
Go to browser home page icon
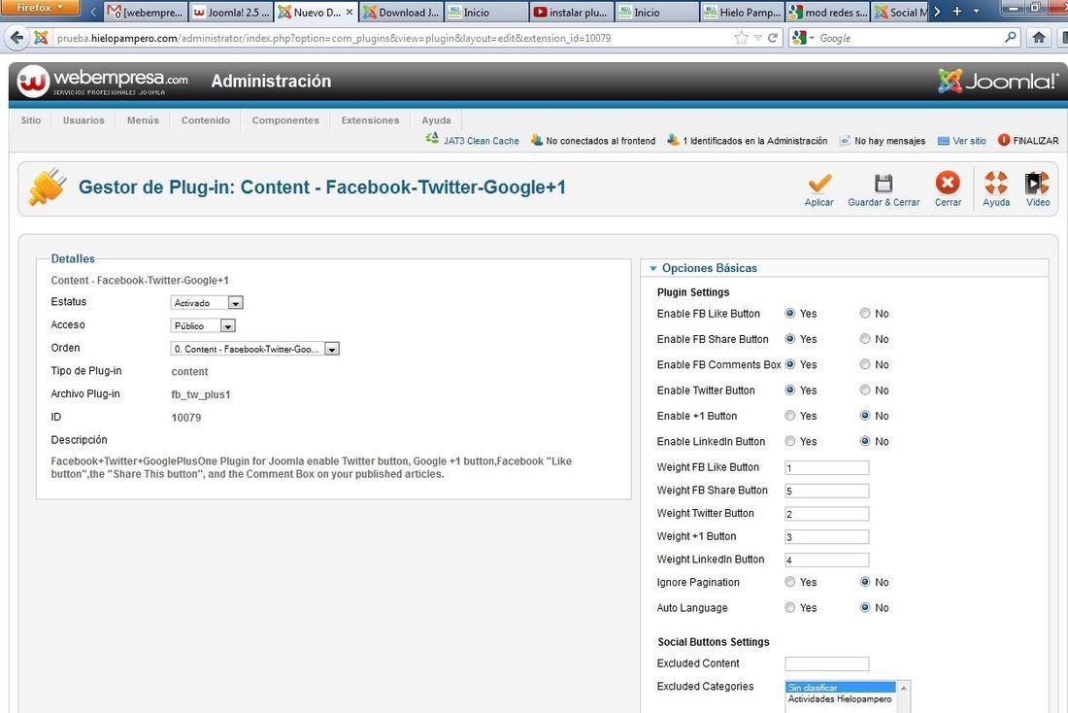(1039, 38)
